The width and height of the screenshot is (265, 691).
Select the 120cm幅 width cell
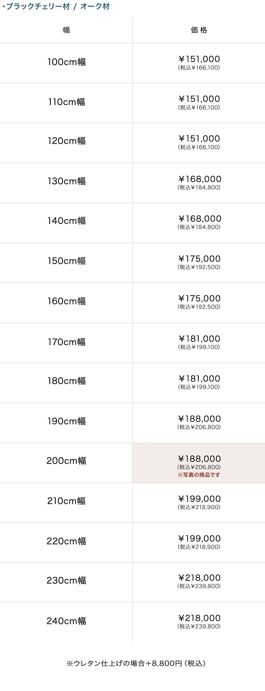[67, 141]
